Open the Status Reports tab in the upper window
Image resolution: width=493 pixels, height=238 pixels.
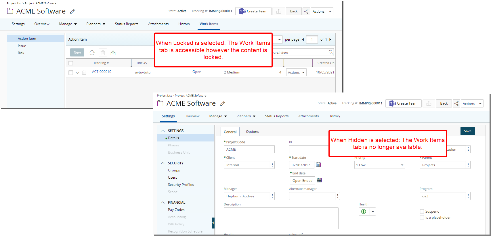click(x=127, y=24)
